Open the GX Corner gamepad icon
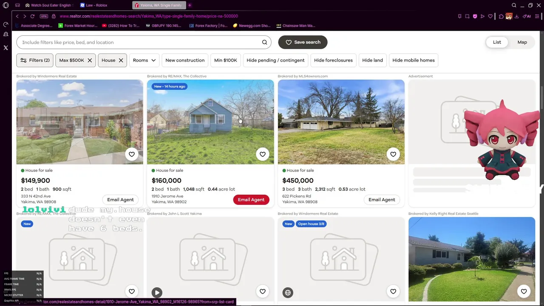544x306 pixels. tap(17, 6)
